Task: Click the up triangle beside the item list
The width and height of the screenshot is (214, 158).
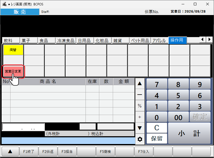Action: pos(140,83)
